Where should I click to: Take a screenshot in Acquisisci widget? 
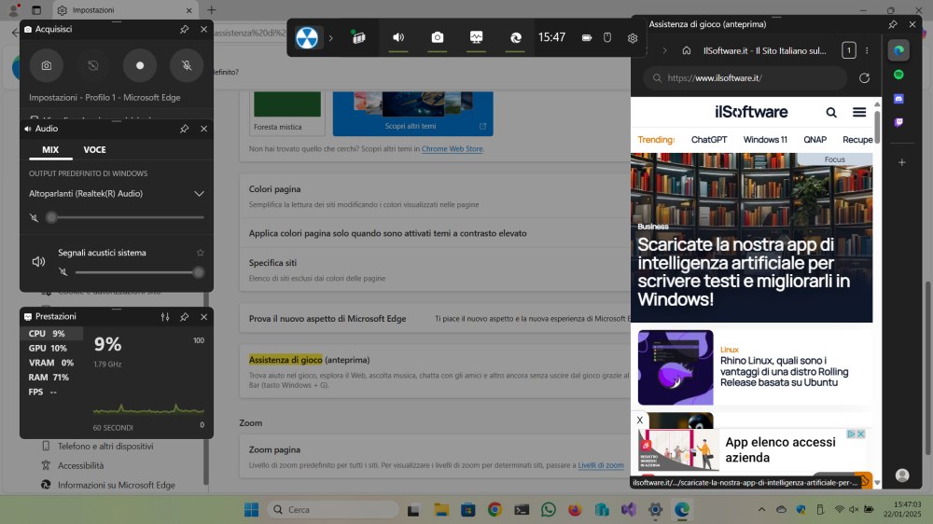tap(47, 65)
